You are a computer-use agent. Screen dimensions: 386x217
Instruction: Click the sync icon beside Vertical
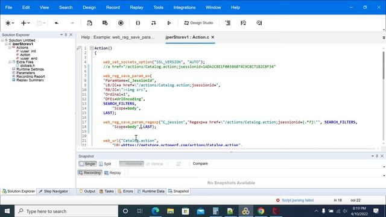tap(179, 164)
